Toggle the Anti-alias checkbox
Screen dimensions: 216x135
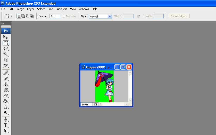tap(63, 16)
